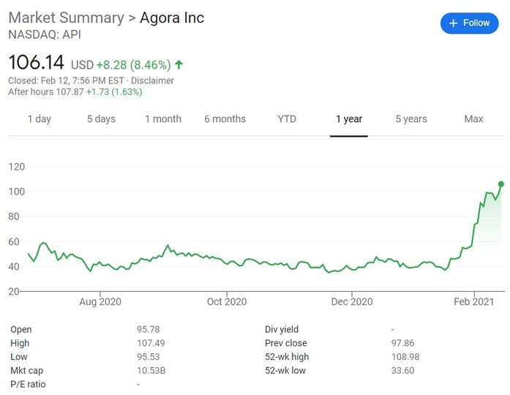Click the green up arrow price indicator
Image resolution: width=510 pixels, height=395 pixels.
coord(179,64)
